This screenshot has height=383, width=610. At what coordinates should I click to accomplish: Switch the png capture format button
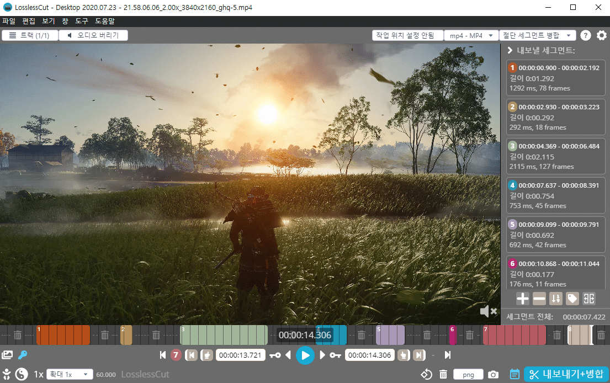468,374
